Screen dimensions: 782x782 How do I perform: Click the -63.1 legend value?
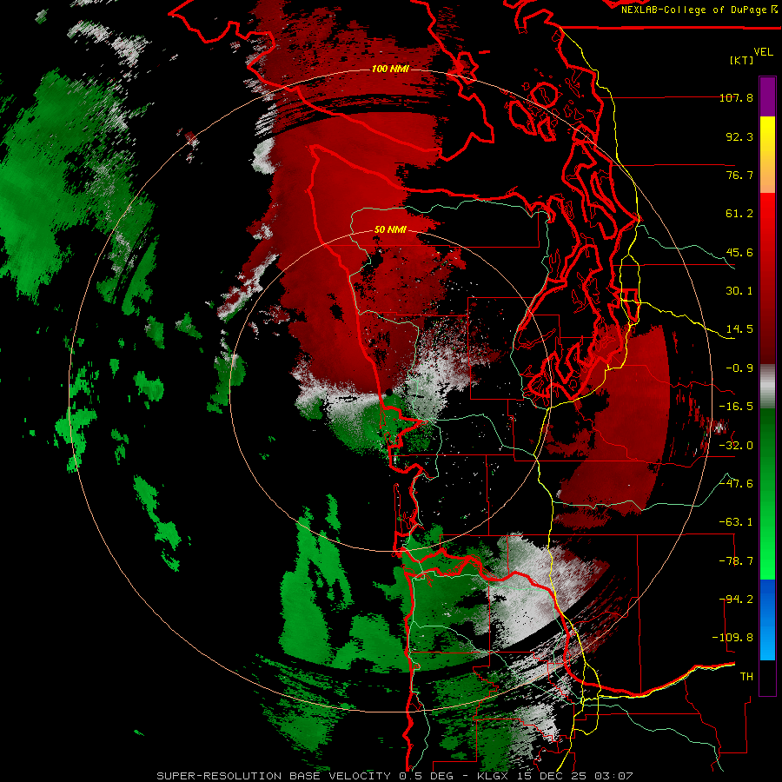736,522
